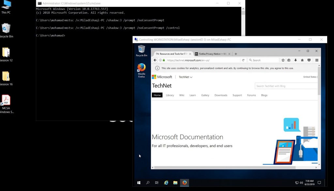Minimize the remote control session window
The height and width of the screenshot is (191, 334).
tap(299, 39)
